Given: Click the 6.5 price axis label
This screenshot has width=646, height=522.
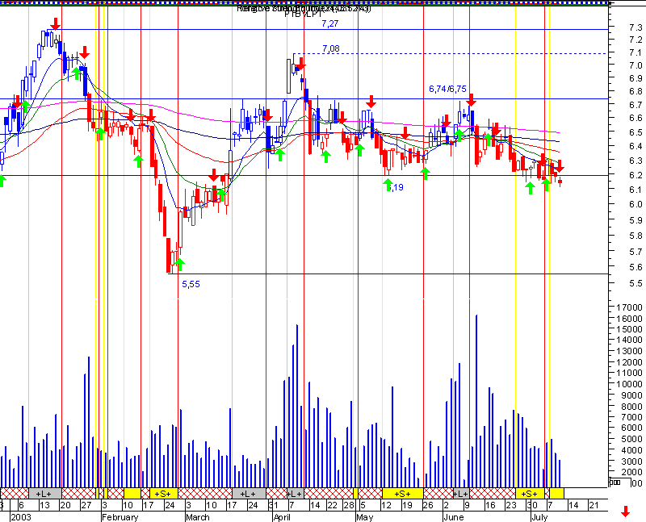Looking at the screenshot, I should (x=636, y=132).
